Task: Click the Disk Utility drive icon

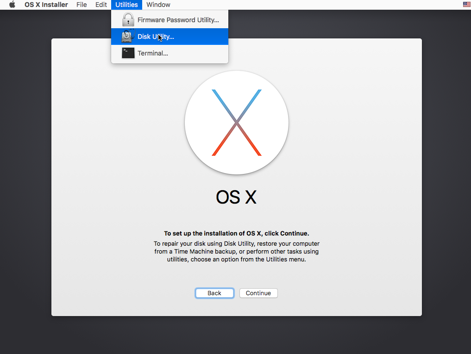Action: 127,36
